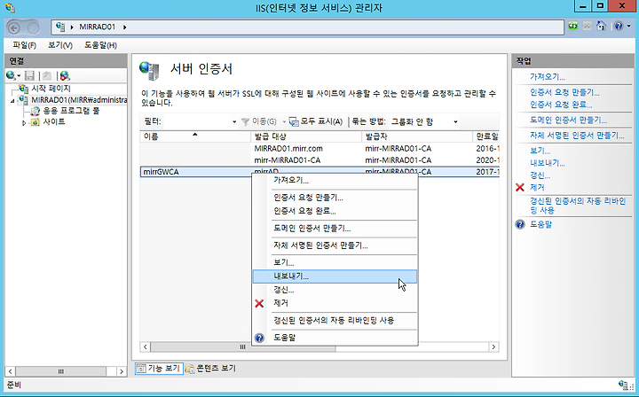639x397 pixels.
Task: Choose Create Self-Signed Certificate in context menu
Action: (335, 245)
